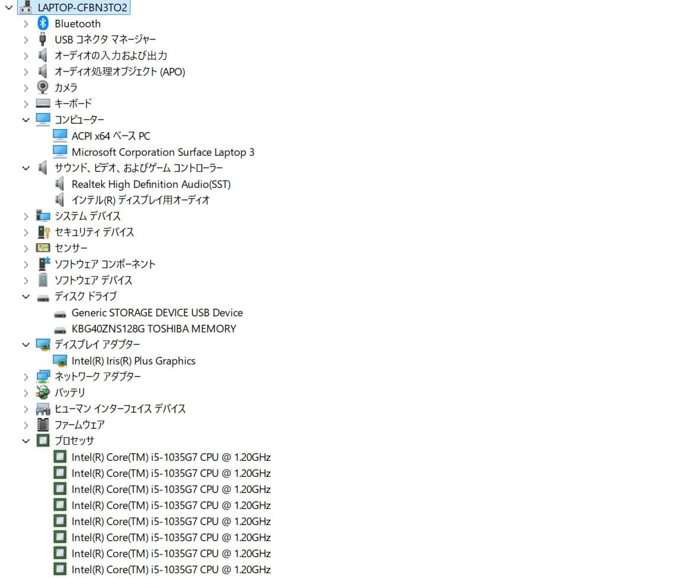Screen dimensions: 690x578
Task: Click the keyboard icon beside キーボード
Action: tap(43, 103)
